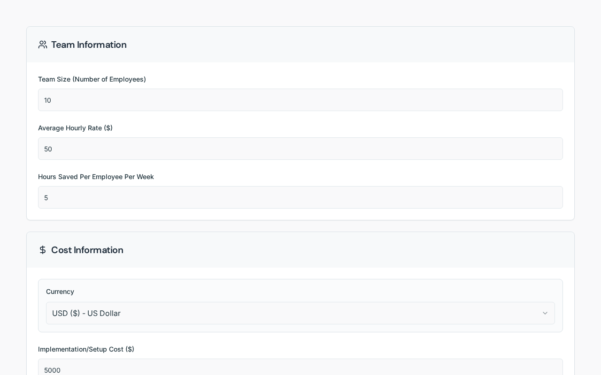Click the Cost Information heading text
Screen dimensions: 601x375
click(x=87, y=250)
